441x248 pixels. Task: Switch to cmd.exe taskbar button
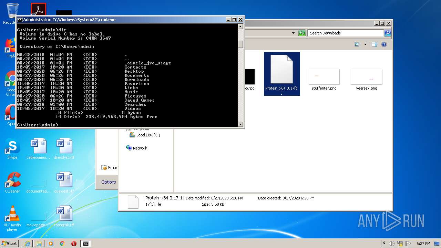[85, 244]
